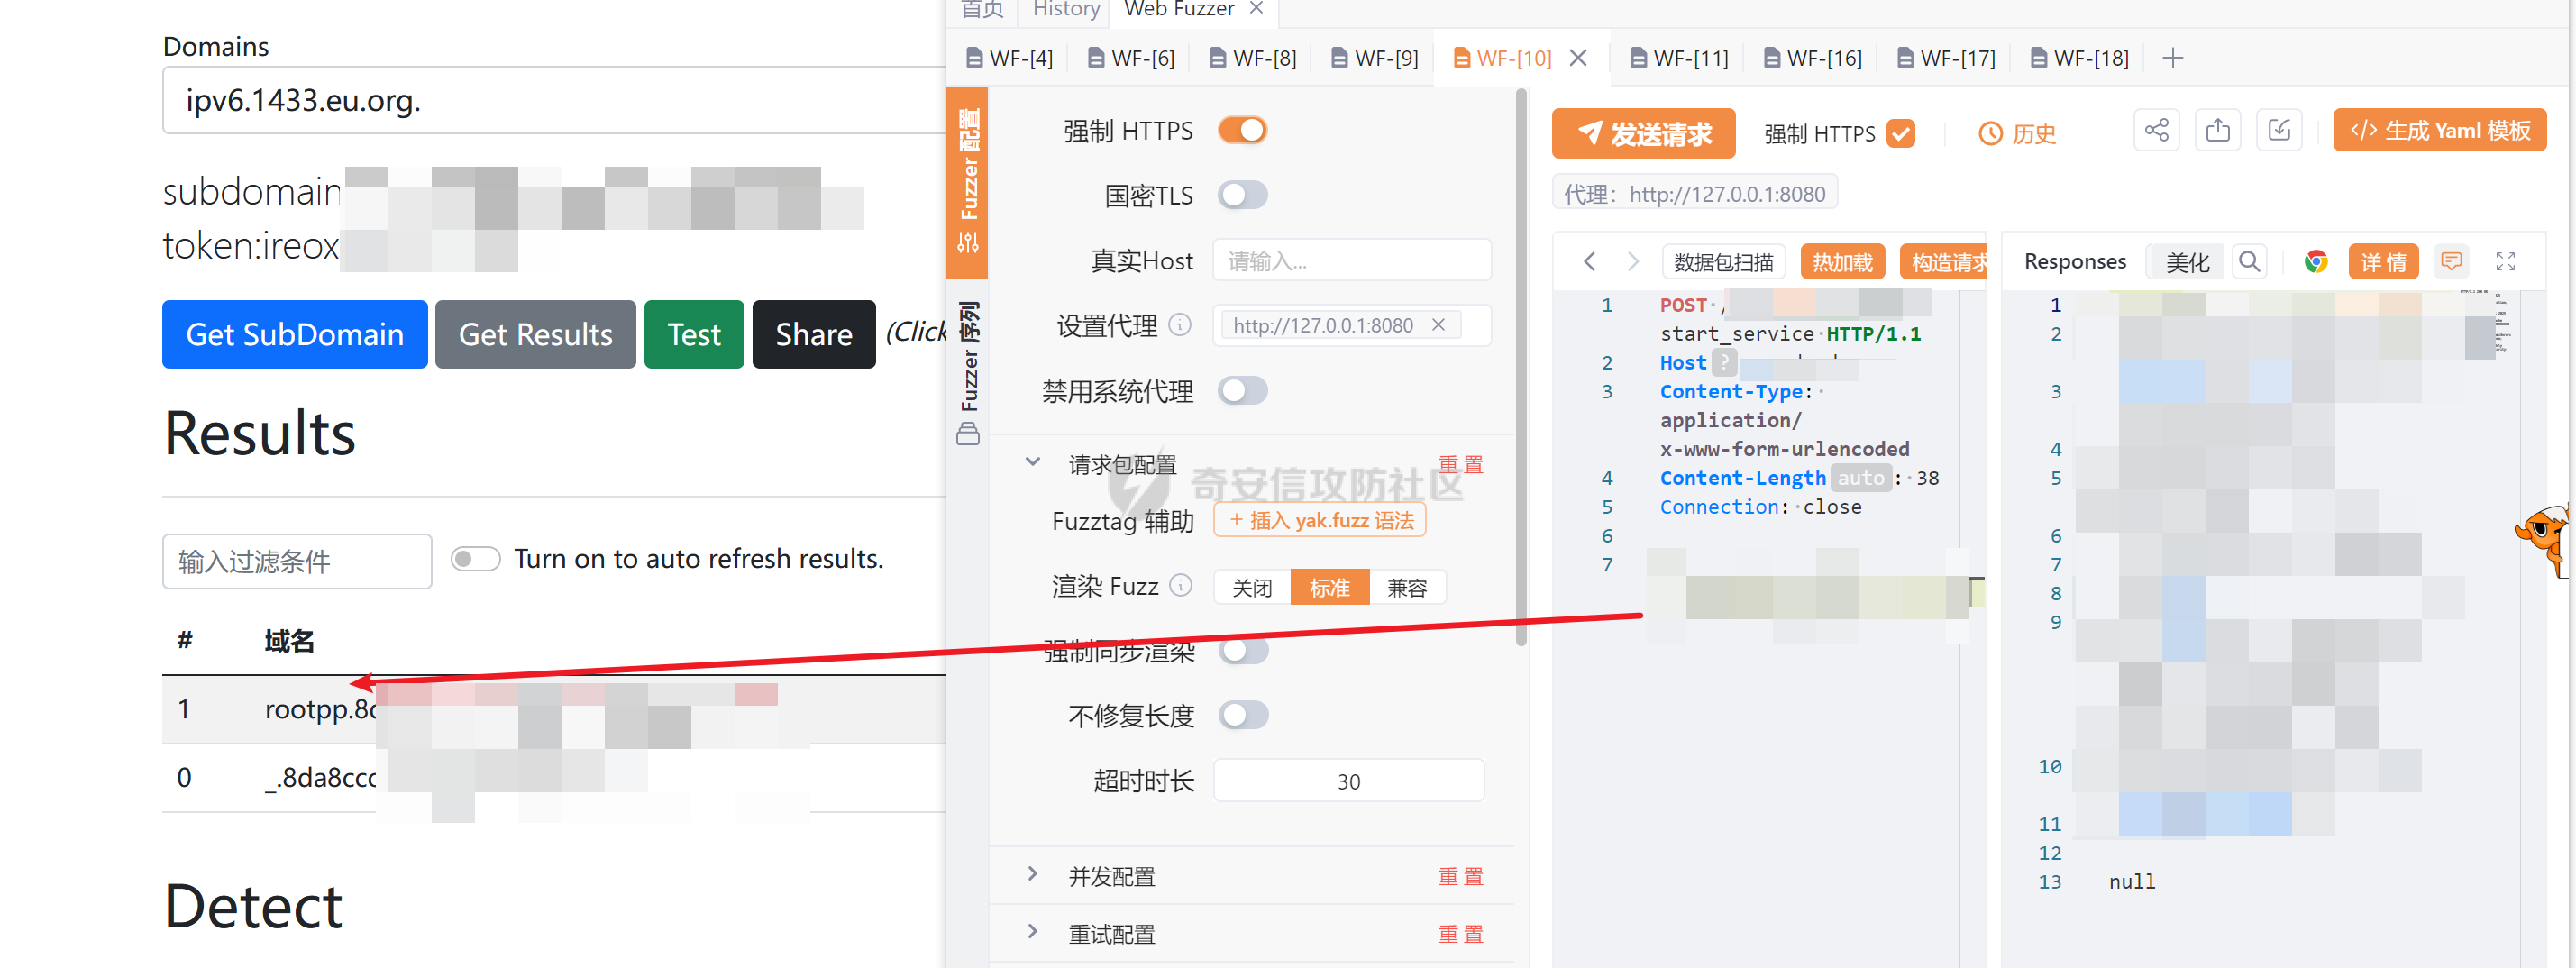Close the Web Fuzzer top tab
The height and width of the screenshot is (968, 2576).
(1257, 8)
